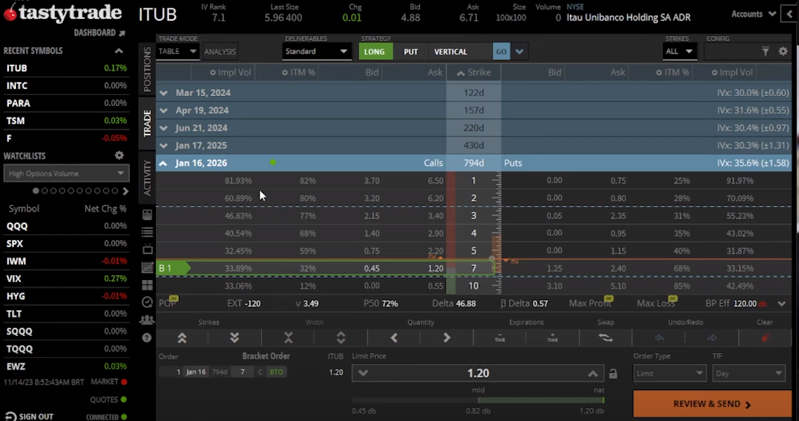Toggle the limit price lock
Viewport: 799px width, 421px height.
point(613,374)
